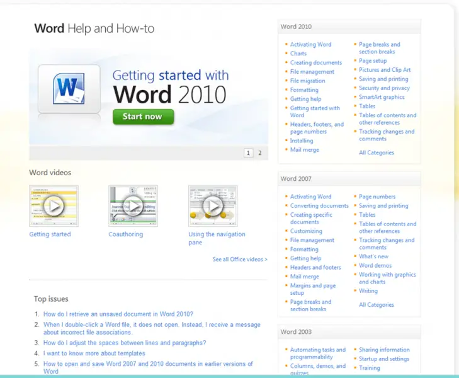Screen dimensions: 459x378
Task: Click the green Start now button
Action: pyautogui.click(x=143, y=117)
